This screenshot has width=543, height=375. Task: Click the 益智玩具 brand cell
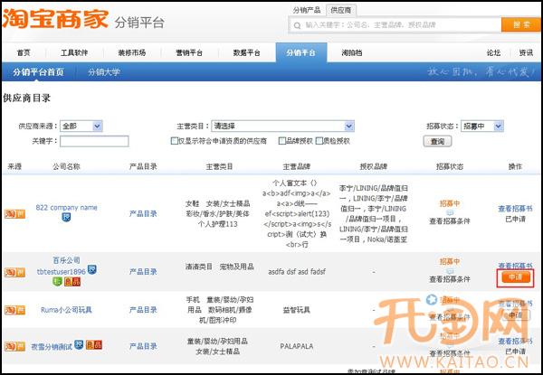[297, 310]
